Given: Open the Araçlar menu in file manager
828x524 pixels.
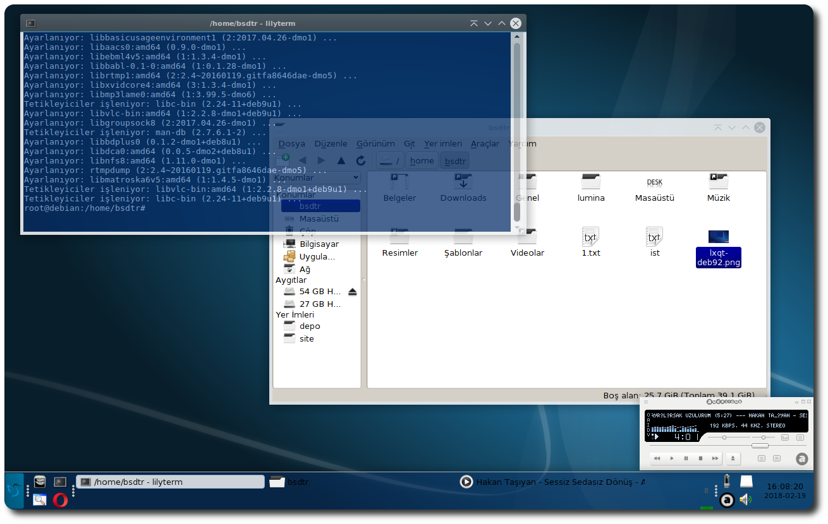Looking at the screenshot, I should click(485, 143).
